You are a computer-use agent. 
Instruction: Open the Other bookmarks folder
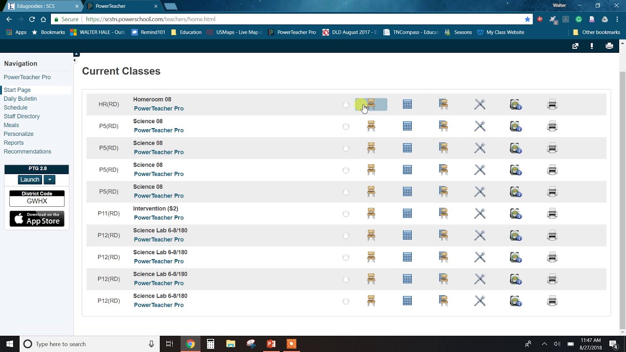[596, 32]
